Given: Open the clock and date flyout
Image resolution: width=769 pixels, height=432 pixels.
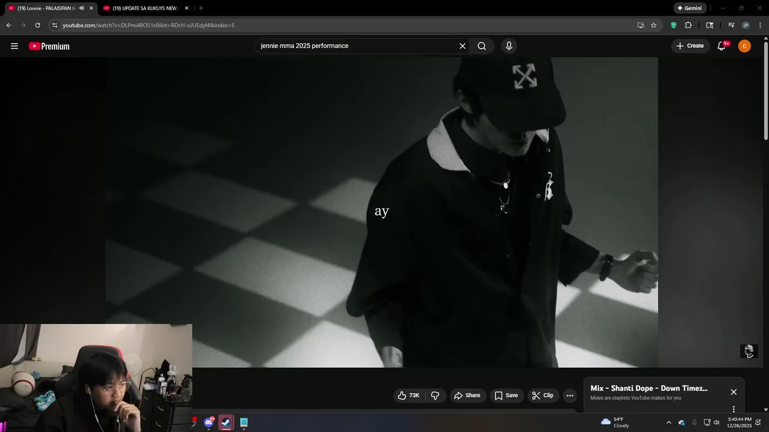Looking at the screenshot, I should tap(739, 422).
